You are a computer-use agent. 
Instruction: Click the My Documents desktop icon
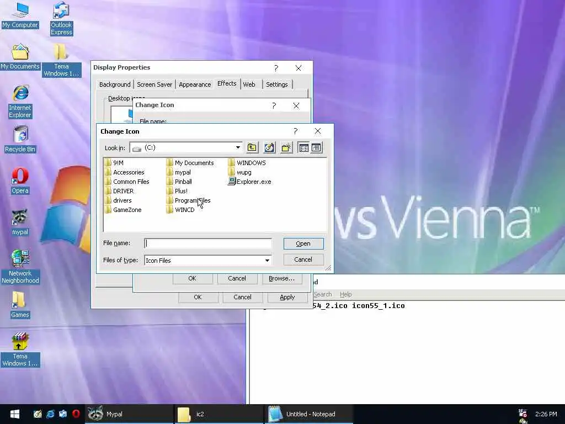(x=20, y=57)
